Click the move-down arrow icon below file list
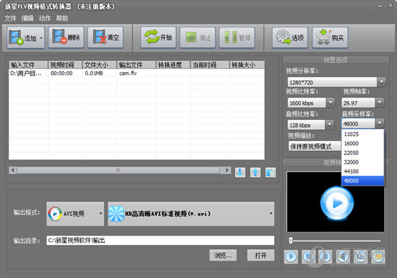 pos(240,173)
